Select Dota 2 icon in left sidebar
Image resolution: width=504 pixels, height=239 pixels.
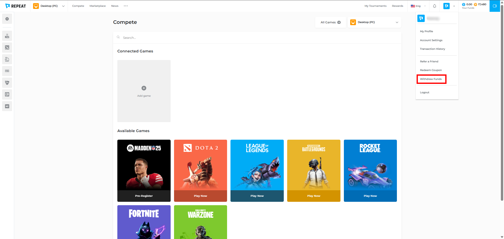(x=7, y=47)
